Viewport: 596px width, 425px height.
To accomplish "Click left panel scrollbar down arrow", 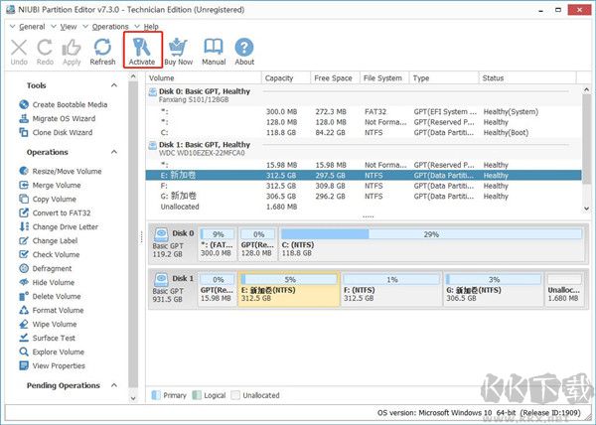I will (133, 398).
